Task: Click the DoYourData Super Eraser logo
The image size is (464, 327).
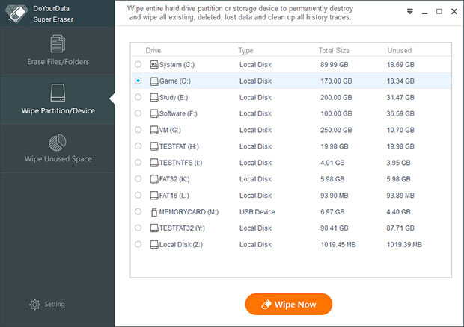Action: [x=17, y=13]
